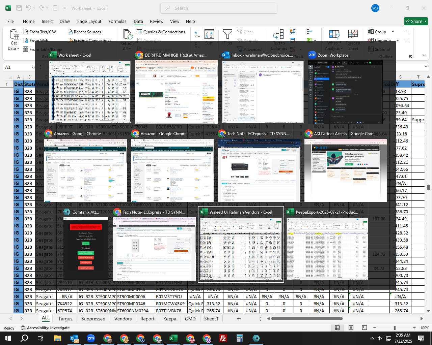This screenshot has height=345, width=432.
Task: Switch to Normal view in status bar
Action: (x=337, y=328)
